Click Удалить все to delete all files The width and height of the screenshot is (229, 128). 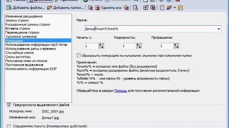tap(108, 8)
